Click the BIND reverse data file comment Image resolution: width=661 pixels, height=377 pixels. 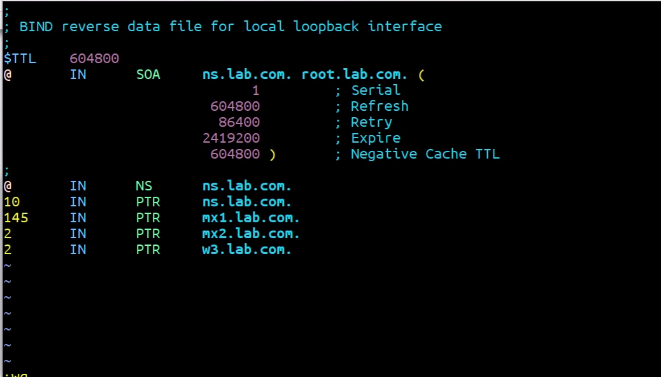(x=223, y=27)
